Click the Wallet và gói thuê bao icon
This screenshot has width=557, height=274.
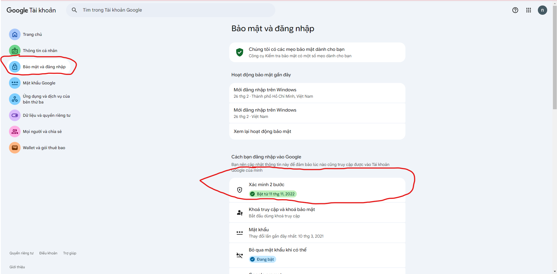[x=15, y=148]
